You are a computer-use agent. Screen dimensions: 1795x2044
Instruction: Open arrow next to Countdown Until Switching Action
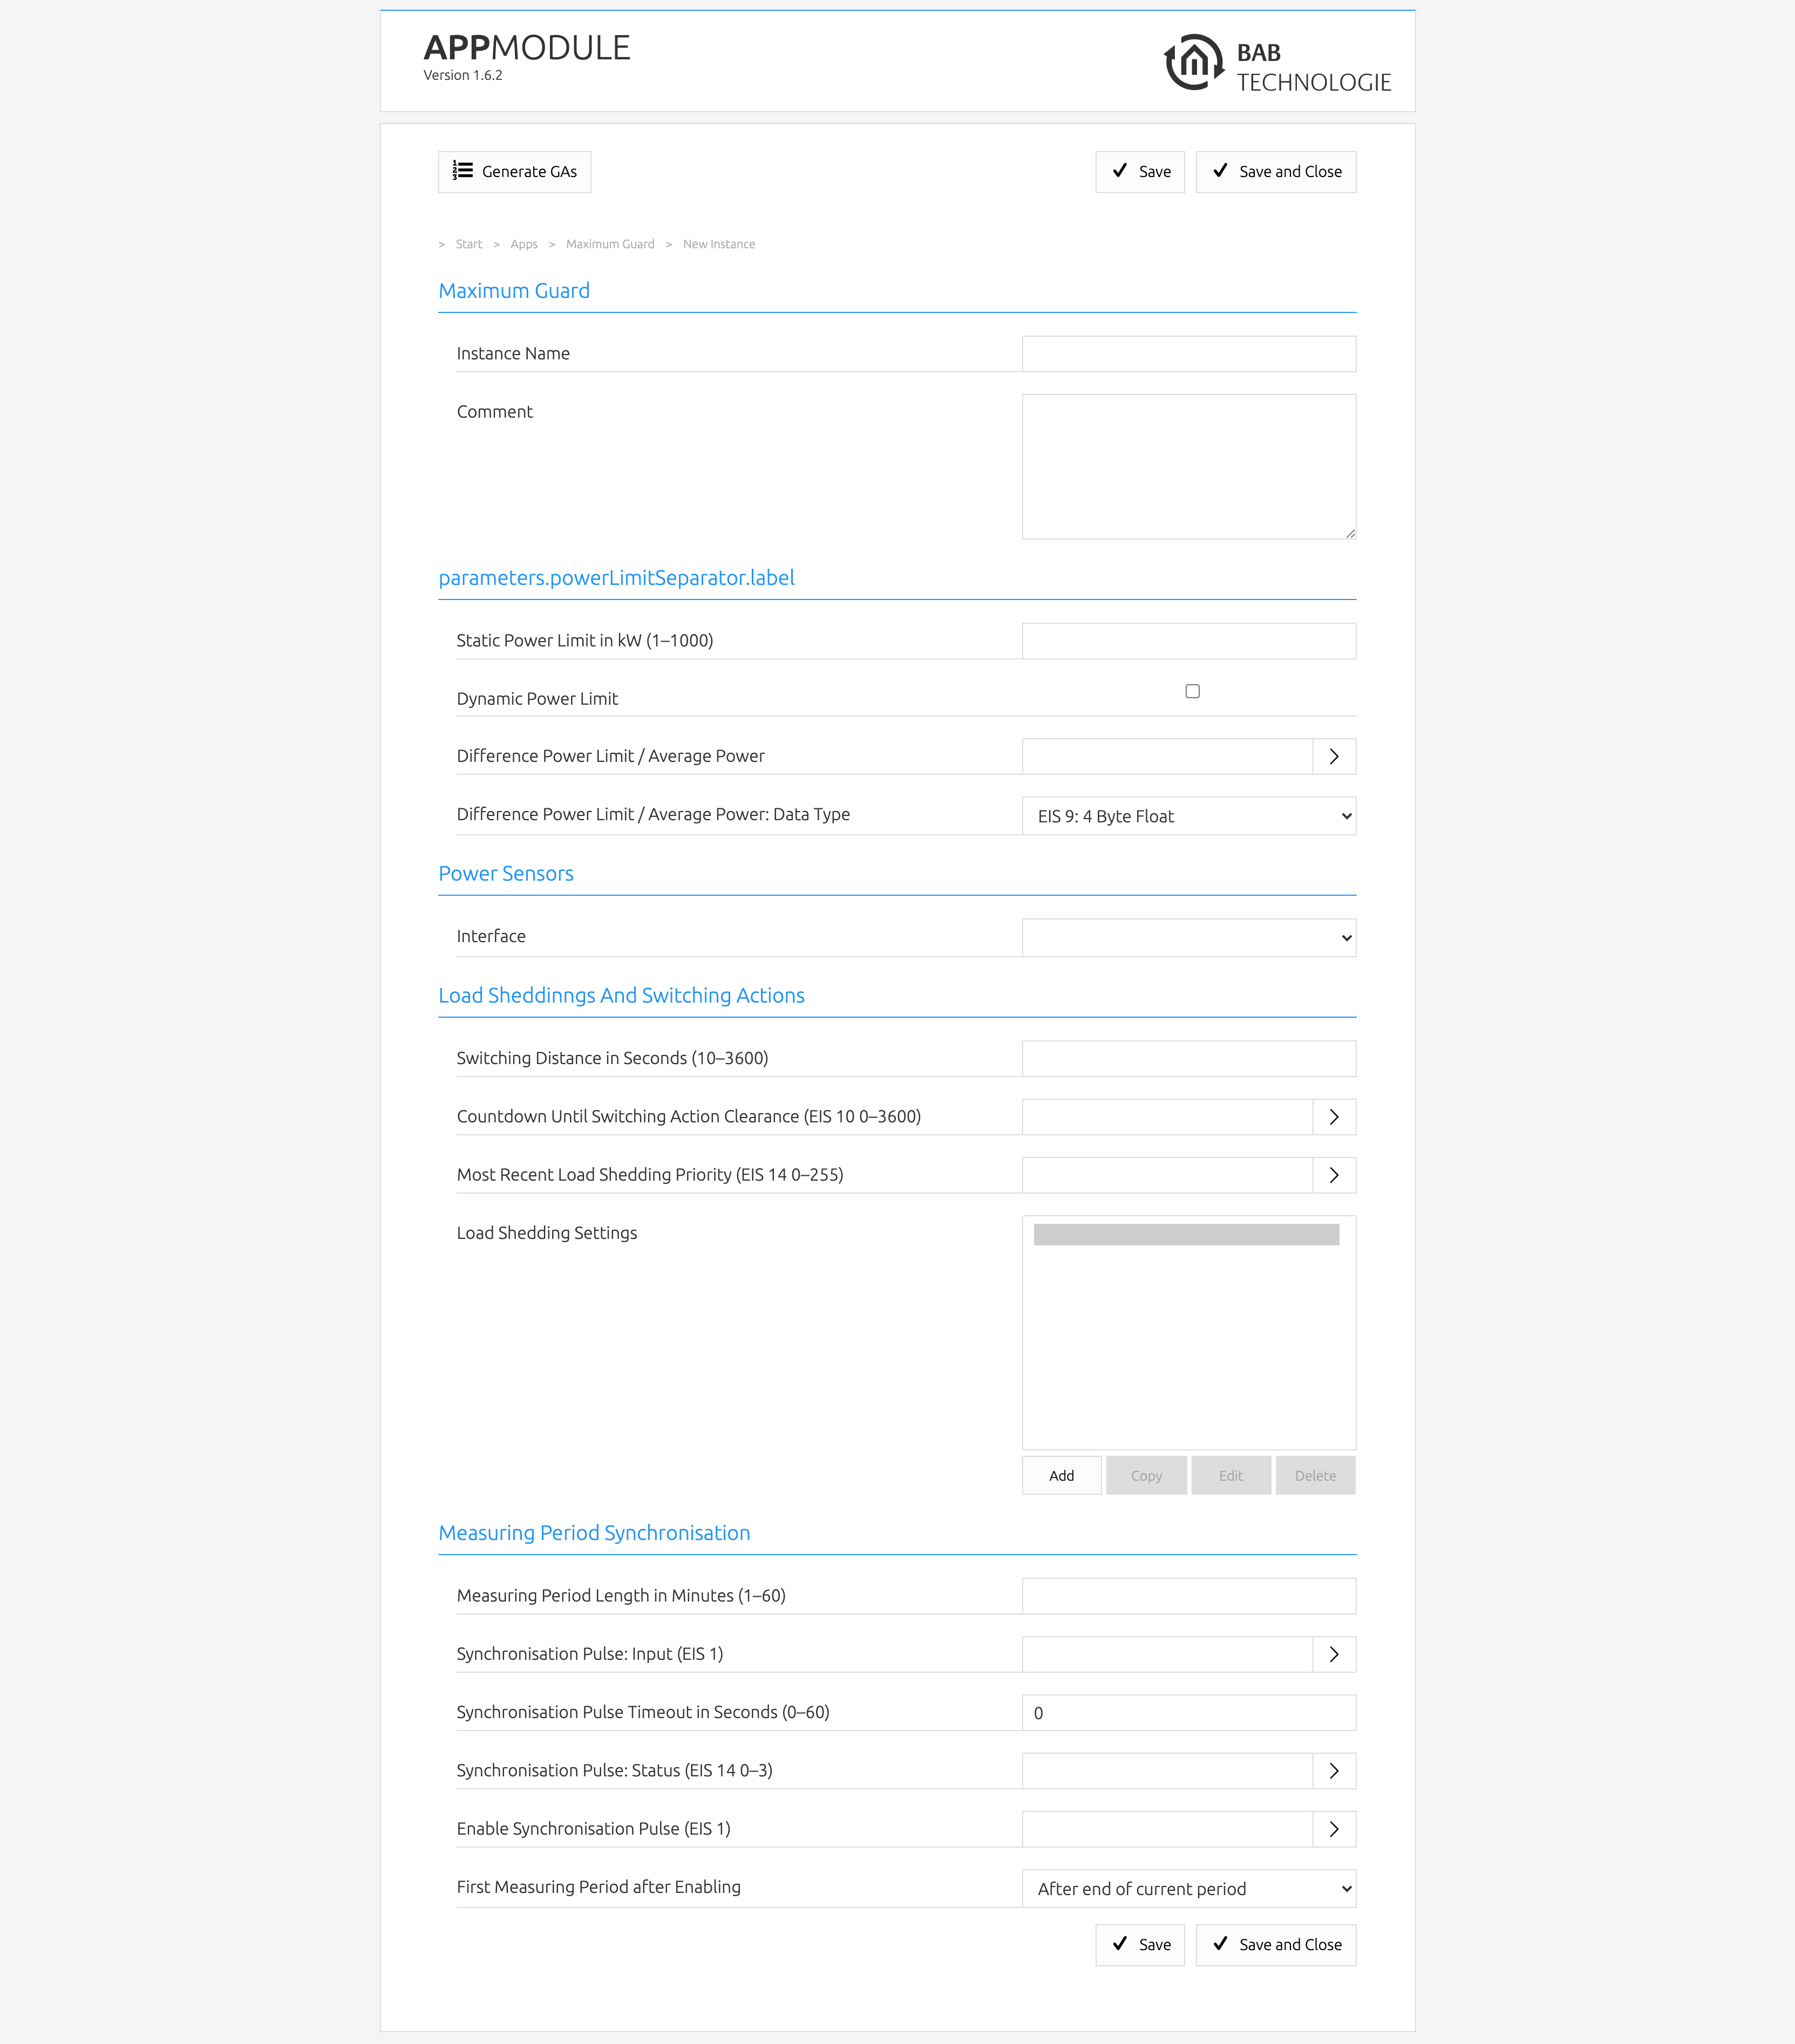coord(1333,1117)
